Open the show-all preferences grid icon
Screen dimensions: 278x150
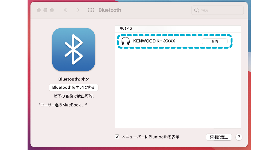(x=91, y=10)
